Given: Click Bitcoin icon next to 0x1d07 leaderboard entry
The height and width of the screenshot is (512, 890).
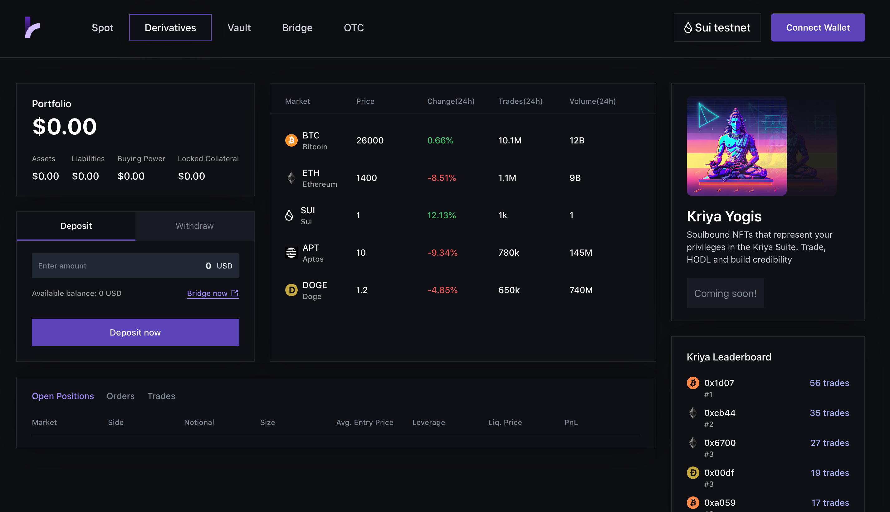Looking at the screenshot, I should (693, 383).
